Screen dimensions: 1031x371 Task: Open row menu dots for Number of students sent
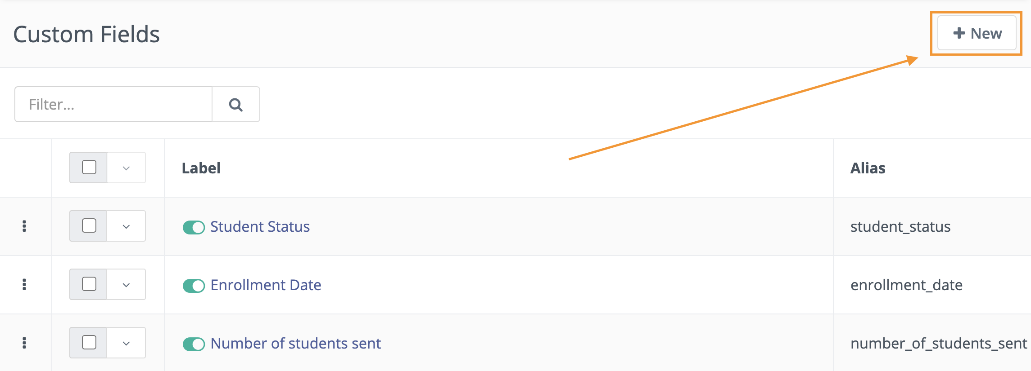24,343
